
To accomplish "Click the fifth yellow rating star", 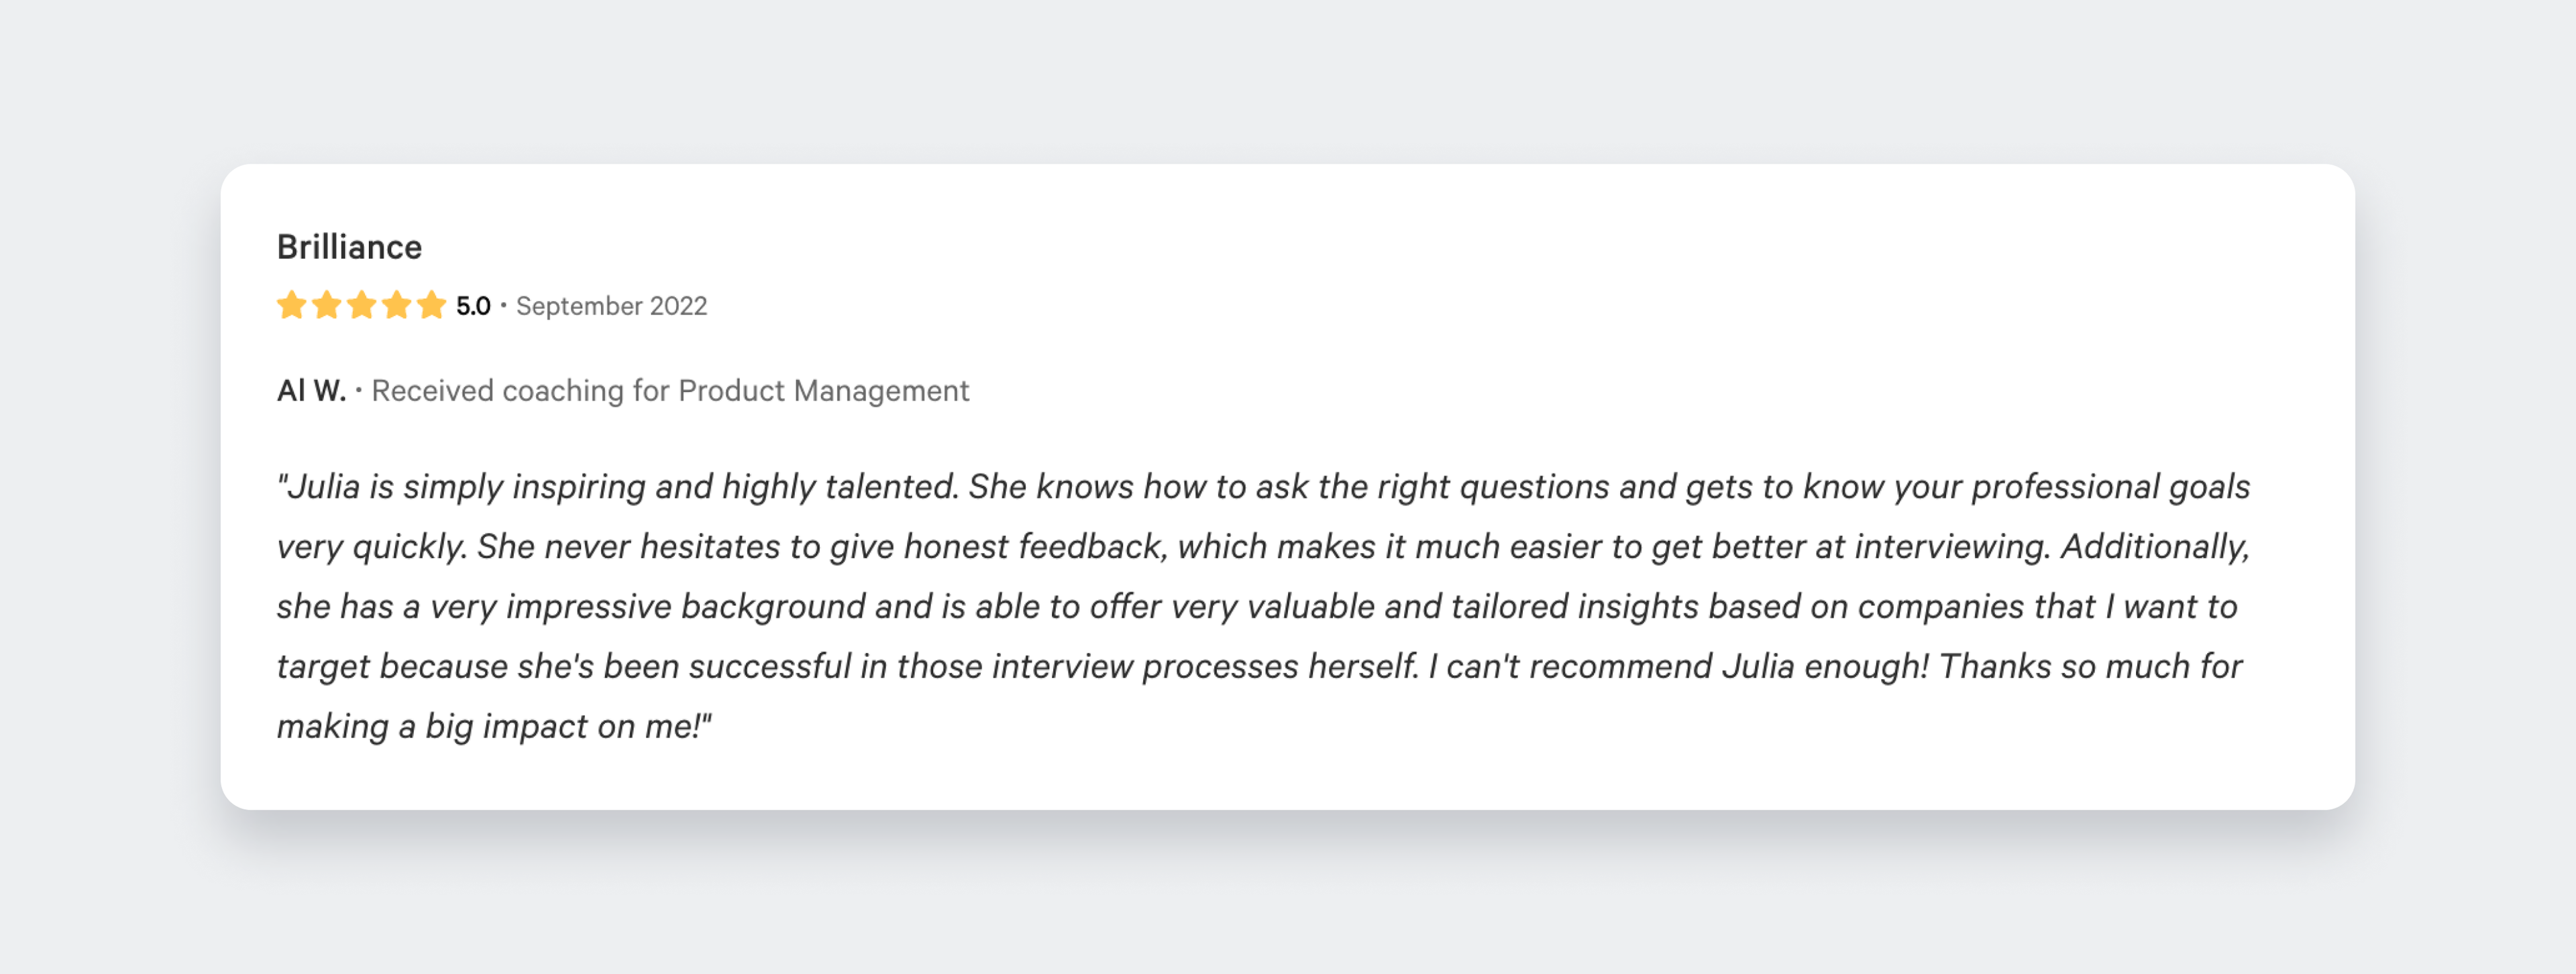I will tap(431, 305).
